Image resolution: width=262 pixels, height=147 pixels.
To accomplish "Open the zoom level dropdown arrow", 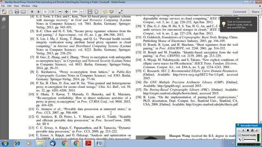I will (81, 11).
